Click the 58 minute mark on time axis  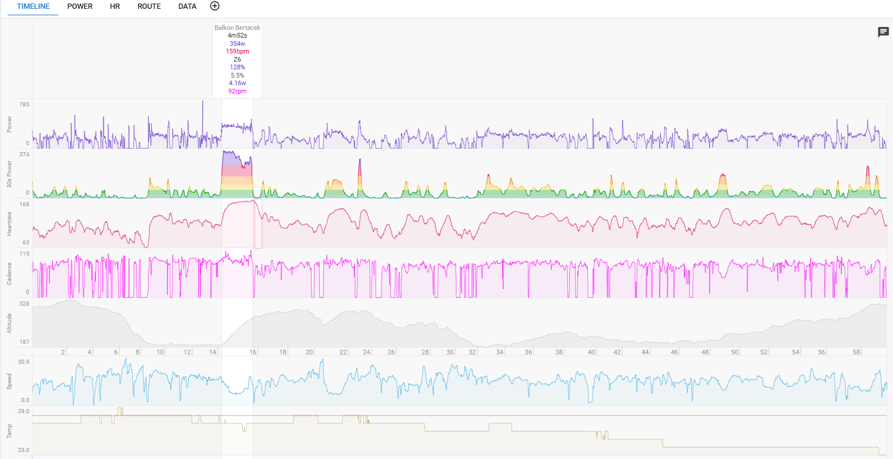[857, 352]
